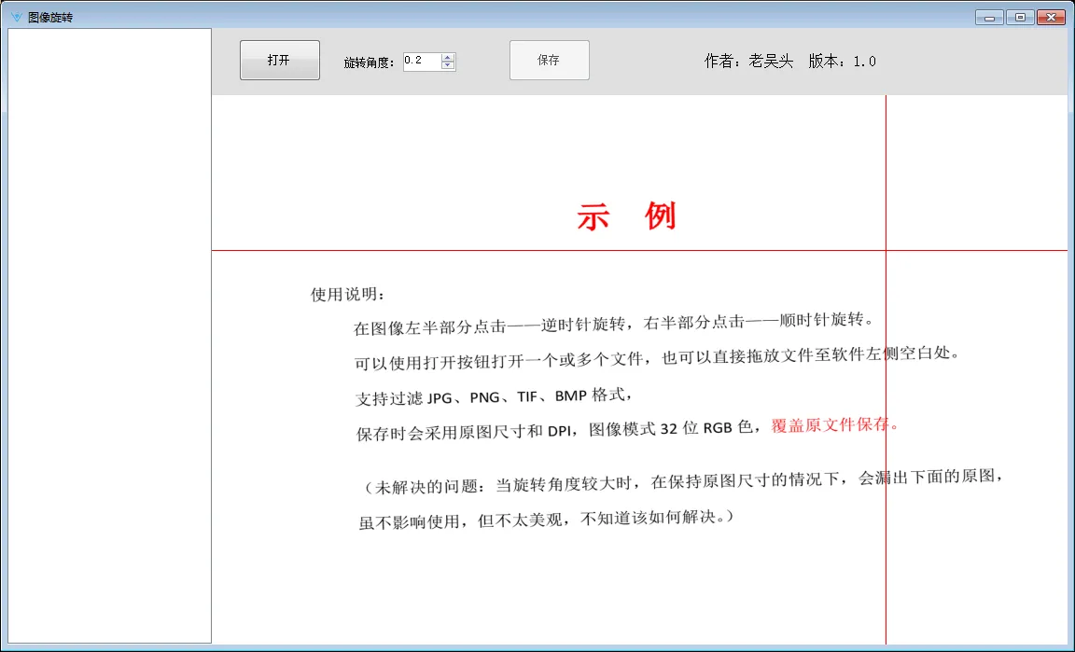This screenshot has width=1075, height=652.
Task: Click the 使用说明 text in the image
Action: click(347, 295)
